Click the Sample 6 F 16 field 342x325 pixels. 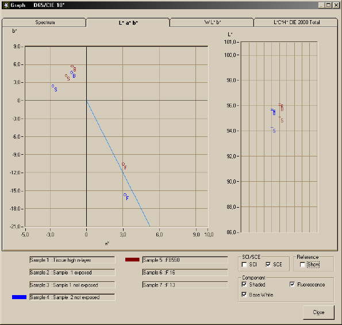pyautogui.click(x=185, y=273)
